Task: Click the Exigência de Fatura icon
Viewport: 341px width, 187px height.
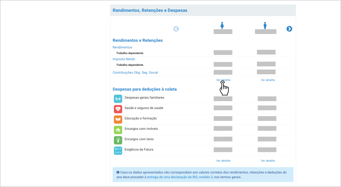Action: tap(118, 151)
